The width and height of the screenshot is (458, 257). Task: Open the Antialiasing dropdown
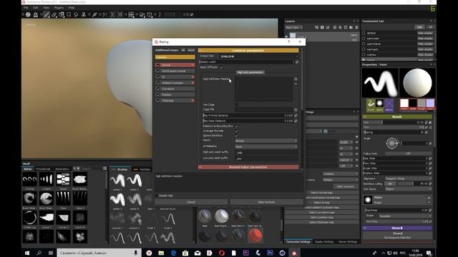tap(266, 146)
